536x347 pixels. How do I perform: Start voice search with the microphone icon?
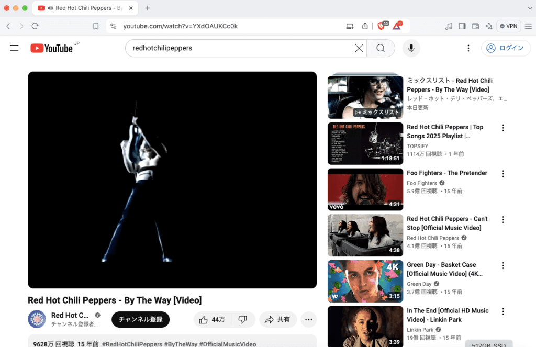pyautogui.click(x=411, y=48)
